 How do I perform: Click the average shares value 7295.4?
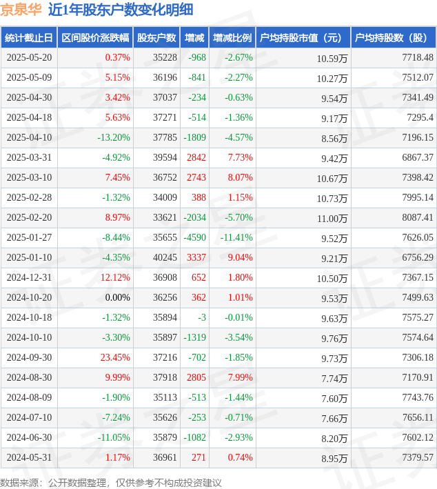click(x=420, y=117)
